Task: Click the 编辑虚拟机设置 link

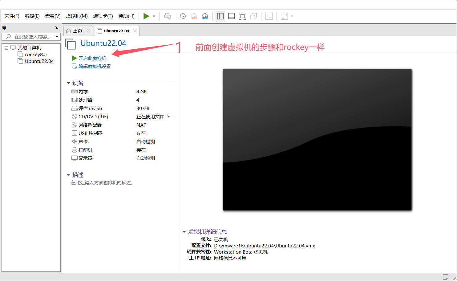Action: tap(95, 66)
